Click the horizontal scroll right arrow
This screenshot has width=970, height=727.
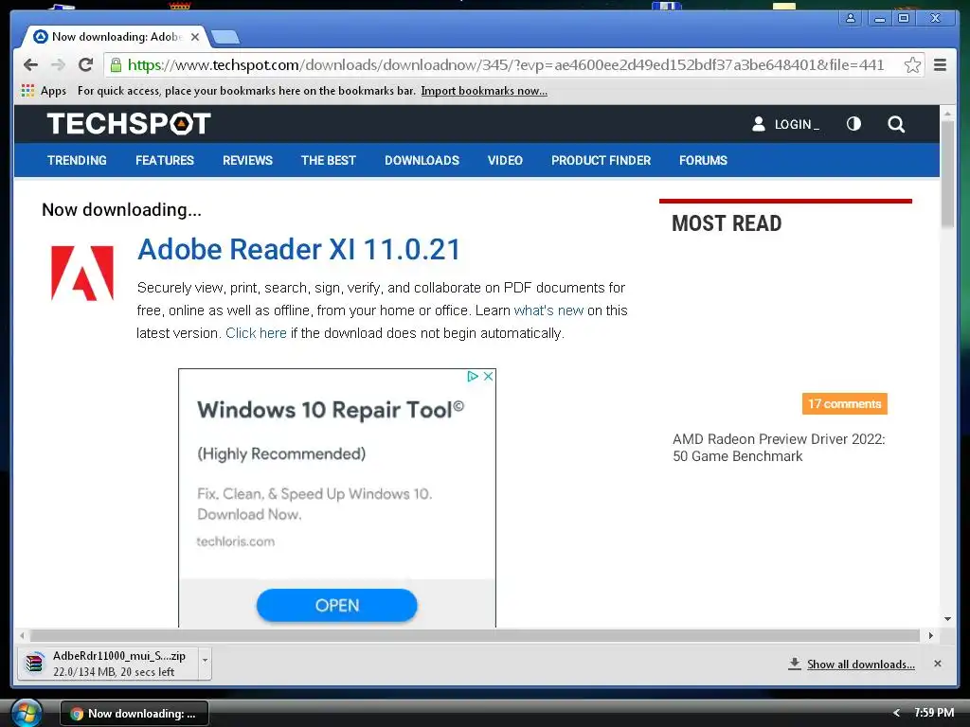tap(930, 635)
